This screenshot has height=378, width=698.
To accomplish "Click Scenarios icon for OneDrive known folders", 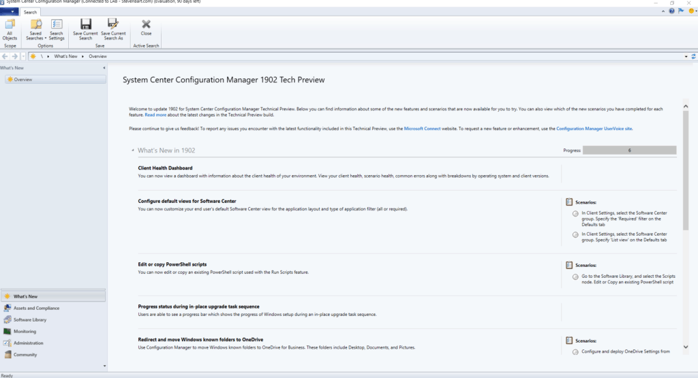I will click(569, 341).
